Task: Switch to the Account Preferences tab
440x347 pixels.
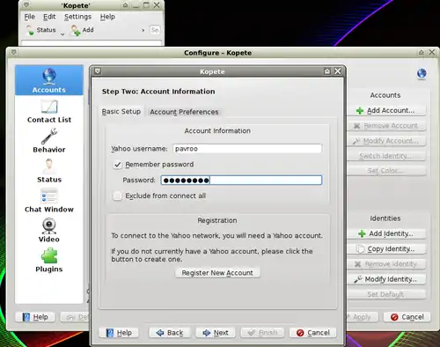Action: click(184, 112)
